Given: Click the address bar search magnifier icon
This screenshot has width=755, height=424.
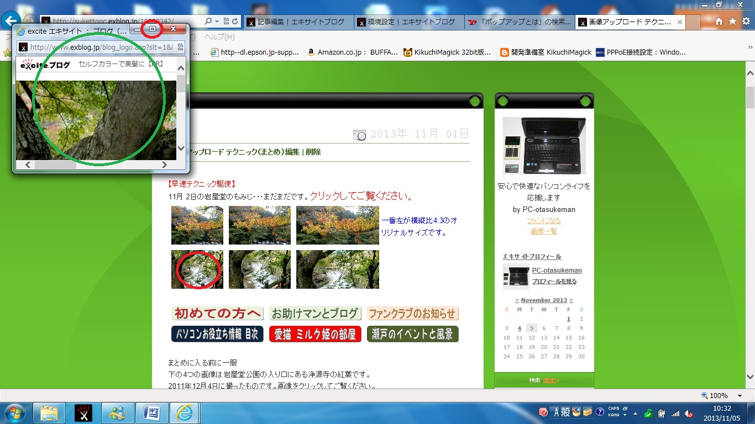Looking at the screenshot, I should click(x=208, y=21).
